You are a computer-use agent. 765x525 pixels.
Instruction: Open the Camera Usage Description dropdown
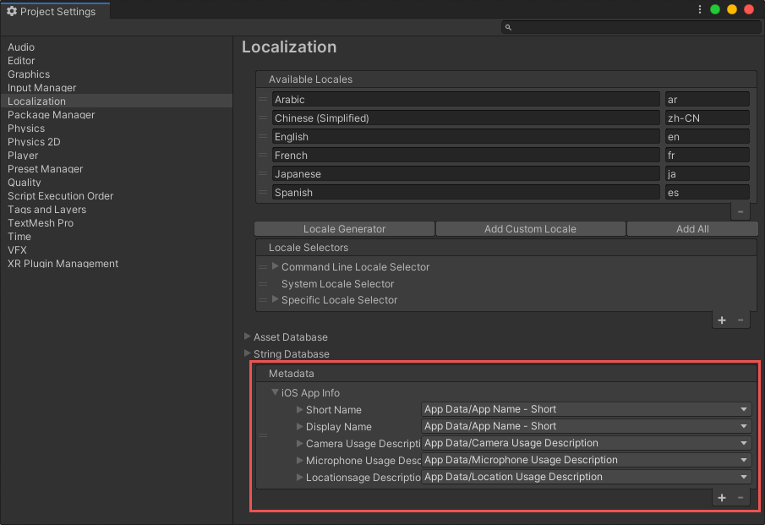click(586, 444)
